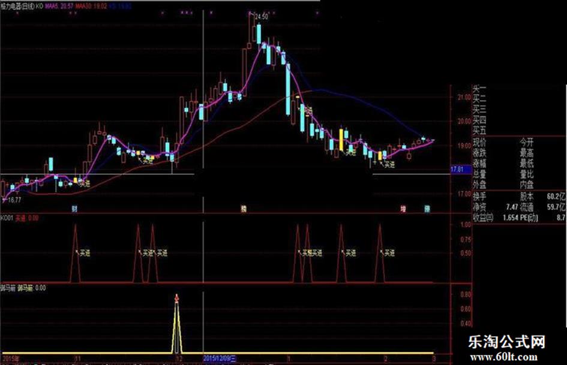Click month 11 on the time axis
This screenshot has width=567, height=365.
(77, 359)
